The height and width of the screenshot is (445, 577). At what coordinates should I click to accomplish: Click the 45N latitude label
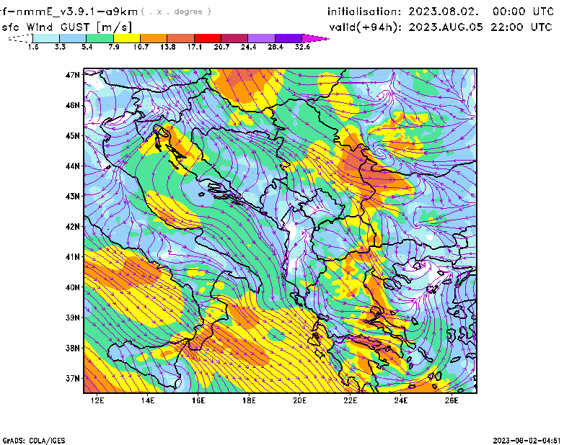click(73, 136)
